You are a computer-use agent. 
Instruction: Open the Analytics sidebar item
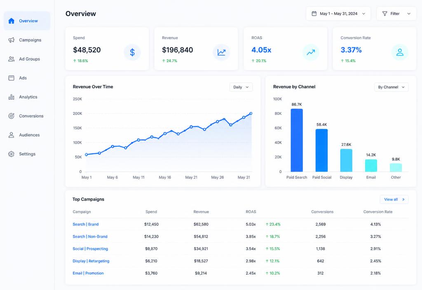click(27, 97)
